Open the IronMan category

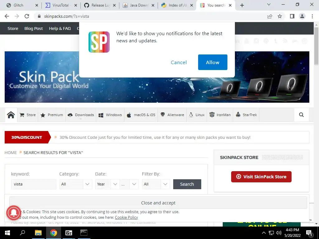(x=220, y=115)
